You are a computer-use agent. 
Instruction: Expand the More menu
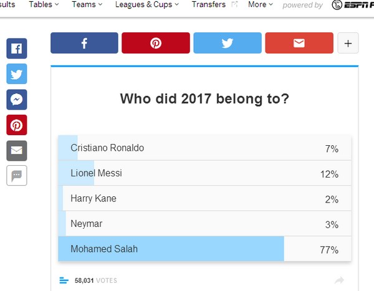coord(261,4)
